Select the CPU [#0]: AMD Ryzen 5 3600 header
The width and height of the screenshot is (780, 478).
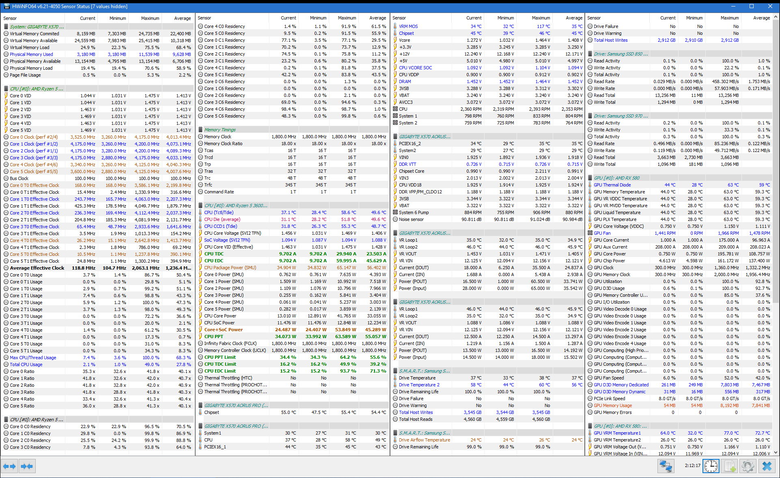coord(292,206)
